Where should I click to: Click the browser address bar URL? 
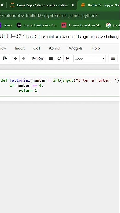pos(49,16)
